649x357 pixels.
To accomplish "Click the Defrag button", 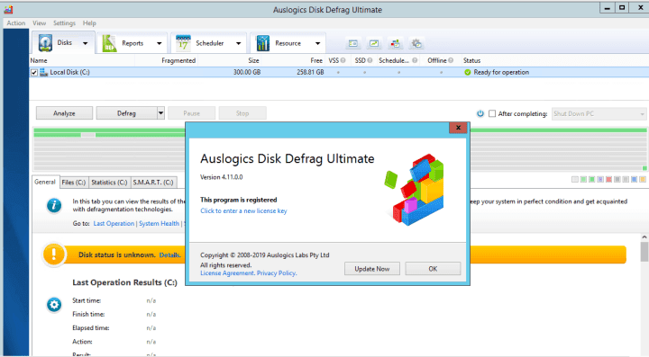I will [x=127, y=113].
